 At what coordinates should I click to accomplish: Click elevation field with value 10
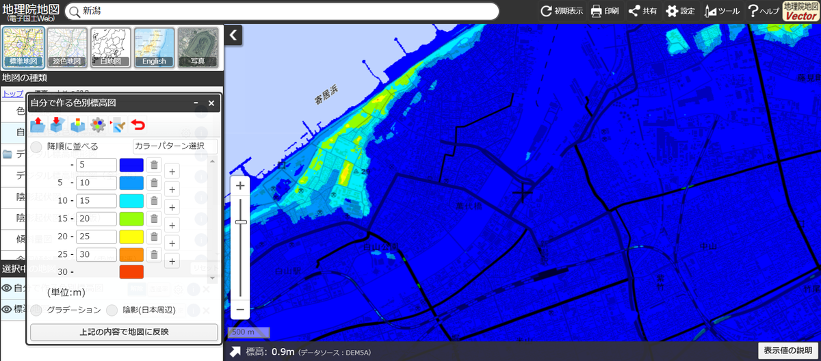click(x=96, y=183)
